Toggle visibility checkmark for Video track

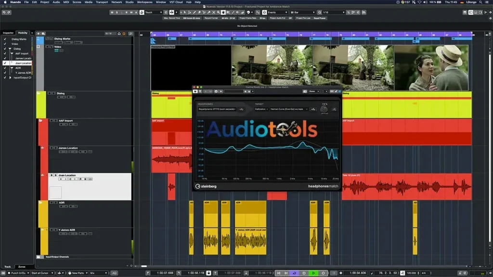tap(5, 44)
